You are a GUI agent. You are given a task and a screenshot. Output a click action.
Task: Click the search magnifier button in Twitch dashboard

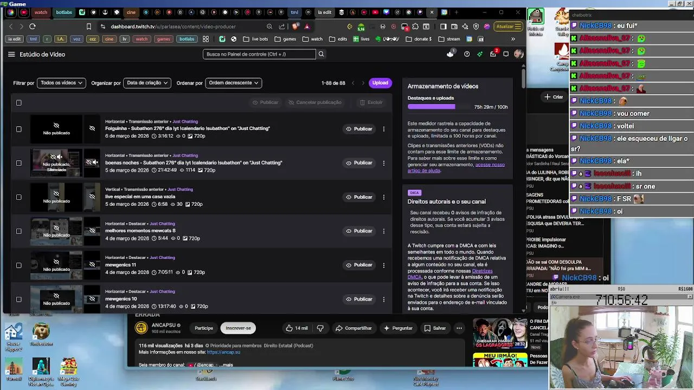tap(321, 54)
